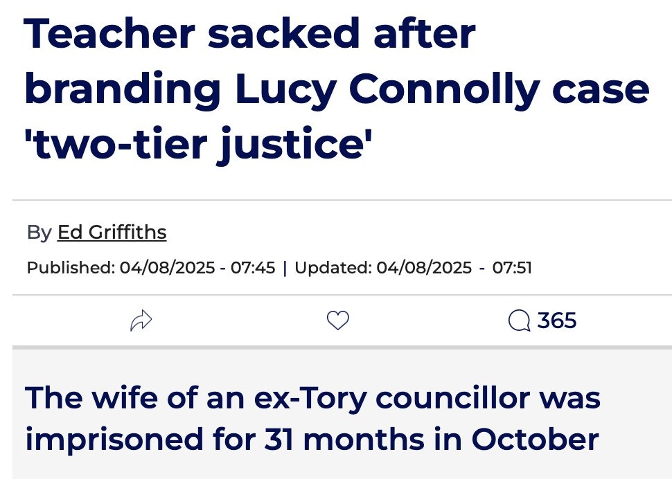Click the 'By' label before the author name
672x479 pixels.
coord(39,232)
